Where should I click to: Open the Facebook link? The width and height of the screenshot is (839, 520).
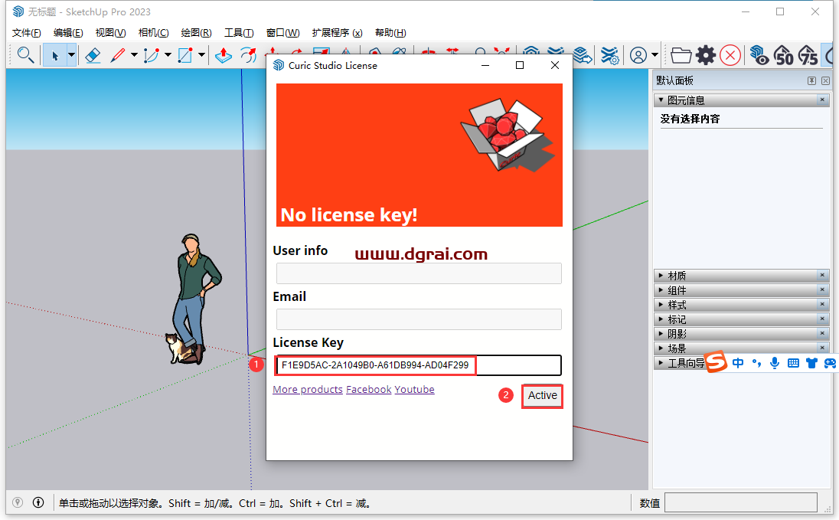[369, 389]
